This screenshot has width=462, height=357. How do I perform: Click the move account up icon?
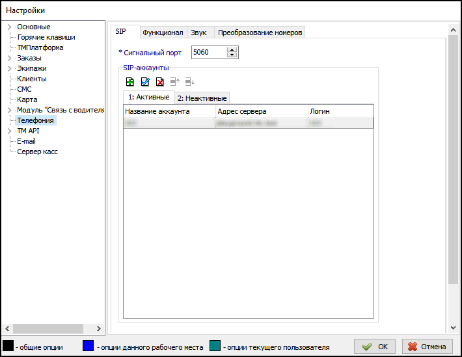(x=174, y=82)
